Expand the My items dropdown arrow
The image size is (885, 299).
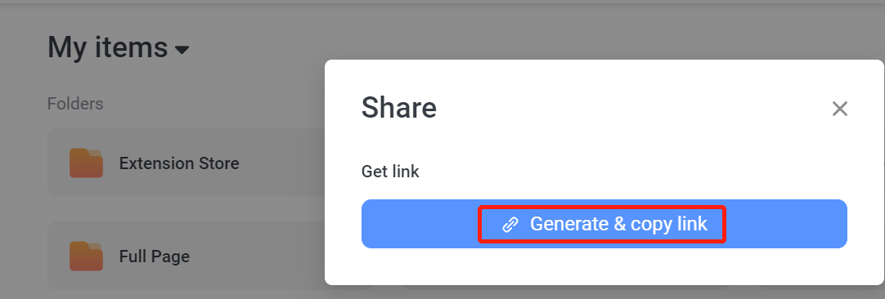(x=182, y=50)
